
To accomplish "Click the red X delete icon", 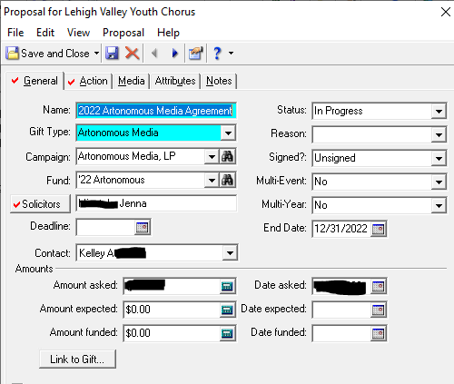I will [132, 54].
